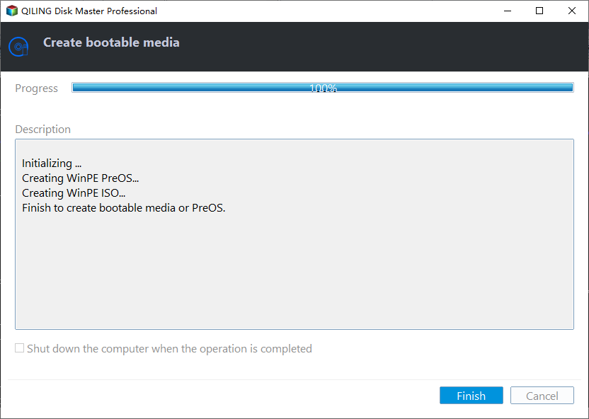Close the QILING Disk Master window

[572, 11]
